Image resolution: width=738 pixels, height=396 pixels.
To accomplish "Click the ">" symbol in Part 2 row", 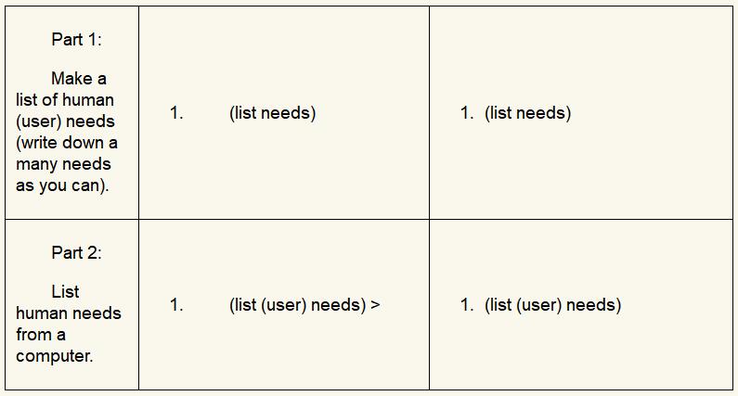I will pyautogui.click(x=375, y=304).
